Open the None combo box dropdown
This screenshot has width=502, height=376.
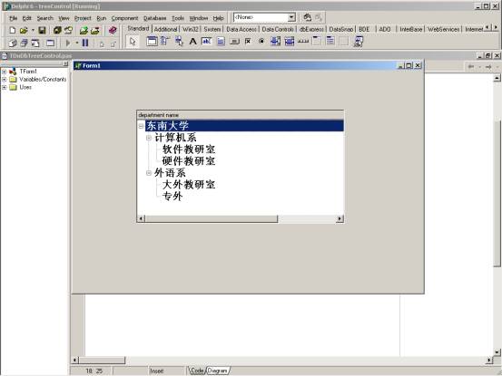(291, 17)
